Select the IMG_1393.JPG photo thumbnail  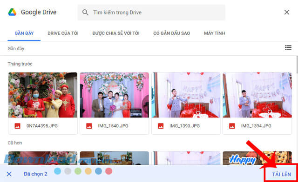pos(186,95)
